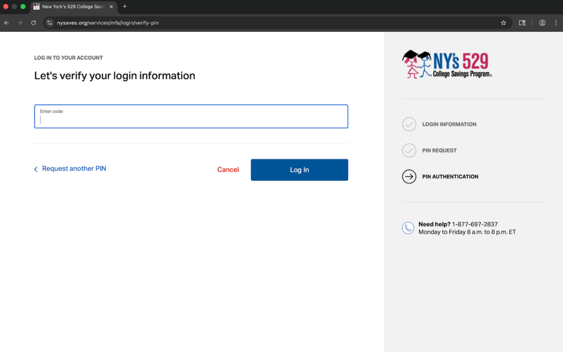Click the help phone number 1-877-697-2837
The image size is (563, 352).
pyautogui.click(x=475, y=224)
